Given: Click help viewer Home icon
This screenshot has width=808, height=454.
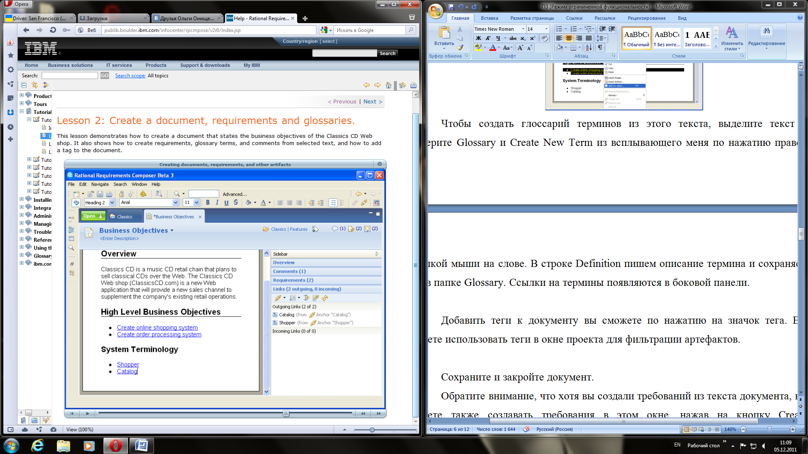Looking at the screenshot, I should pos(388,85).
